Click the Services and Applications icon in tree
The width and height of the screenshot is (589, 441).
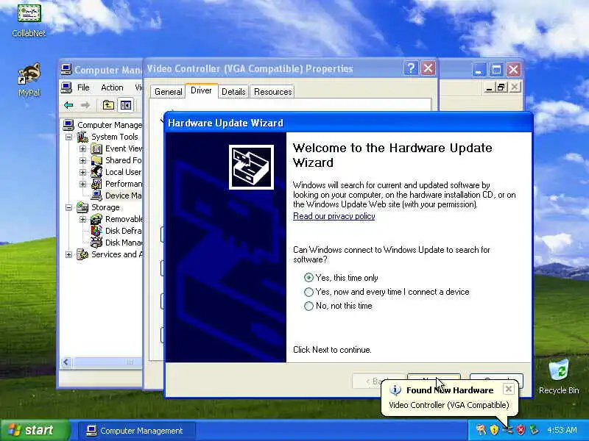82,254
